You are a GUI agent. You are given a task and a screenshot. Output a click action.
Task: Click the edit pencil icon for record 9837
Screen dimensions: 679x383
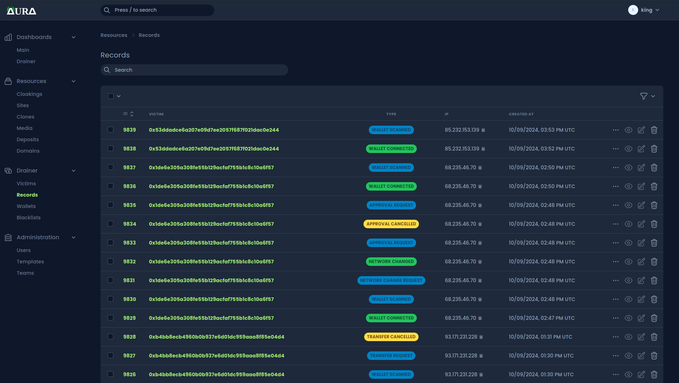pyautogui.click(x=641, y=168)
